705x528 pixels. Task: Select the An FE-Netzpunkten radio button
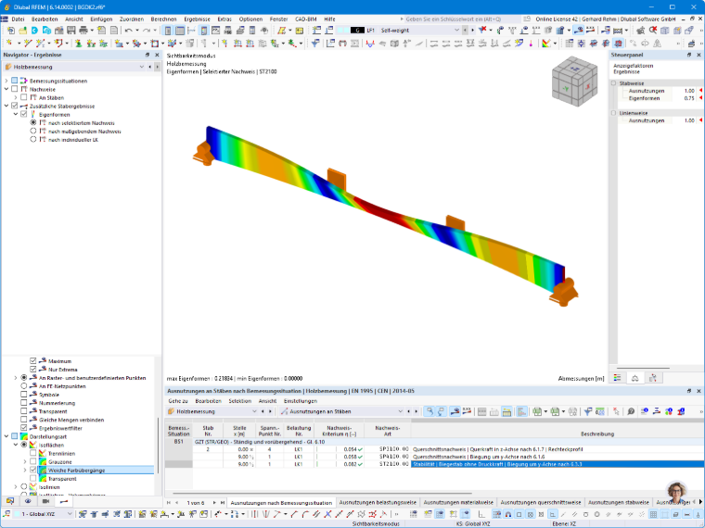coord(24,385)
